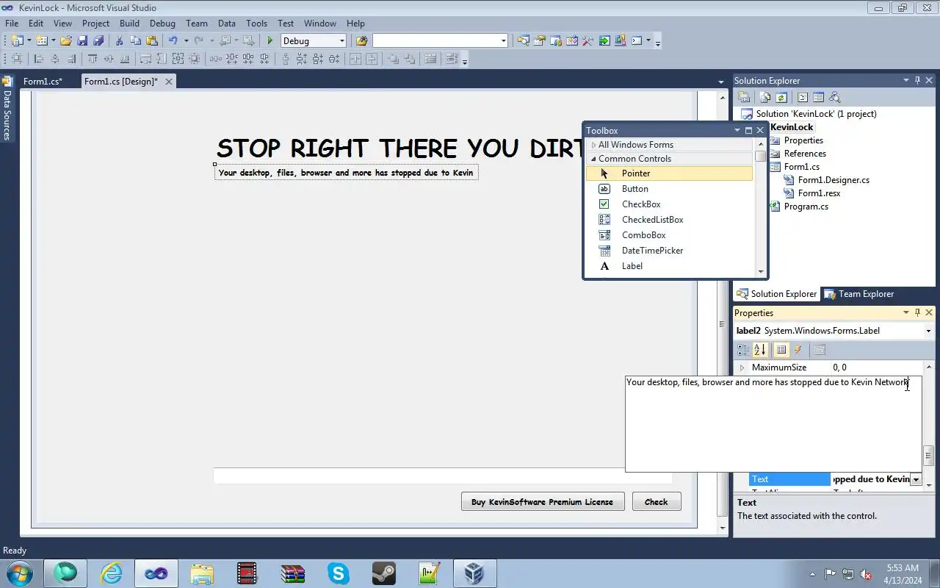This screenshot has height=588, width=940.
Task: Click the Undo arrow icon
Action: [173, 40]
